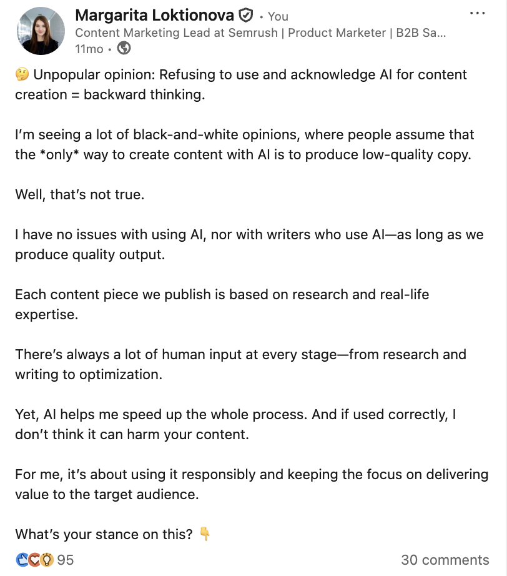Click "What's your stance on this?" text
The width and height of the screenshot is (507, 576).
[104, 534]
